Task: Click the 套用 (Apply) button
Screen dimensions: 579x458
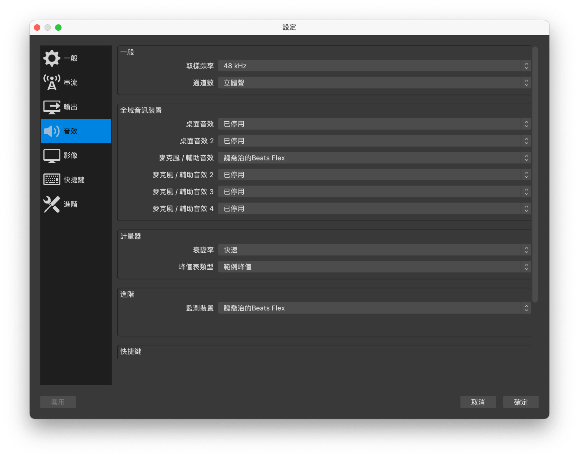Action: pyautogui.click(x=58, y=401)
